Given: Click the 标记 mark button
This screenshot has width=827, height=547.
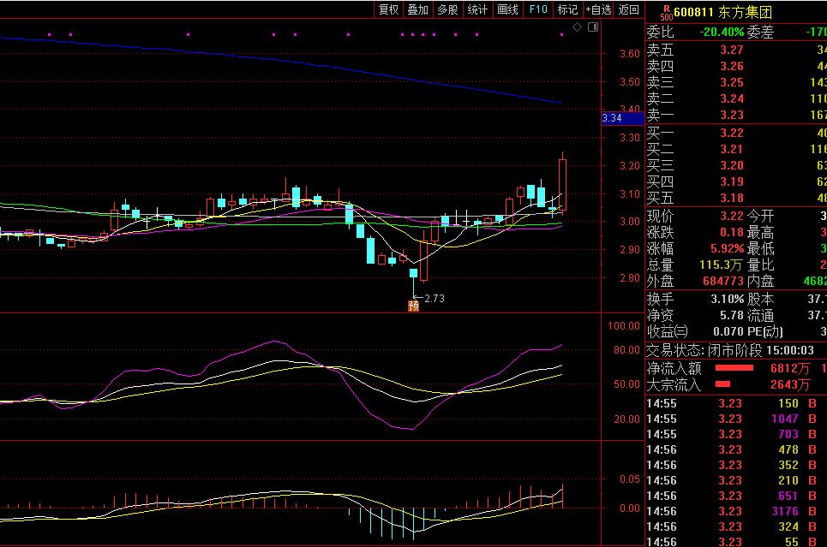Looking at the screenshot, I should tap(567, 9).
